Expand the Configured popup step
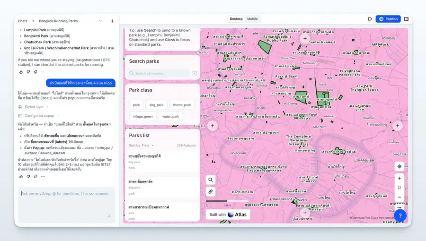The height and width of the screenshot is (241, 426). tap(38, 115)
